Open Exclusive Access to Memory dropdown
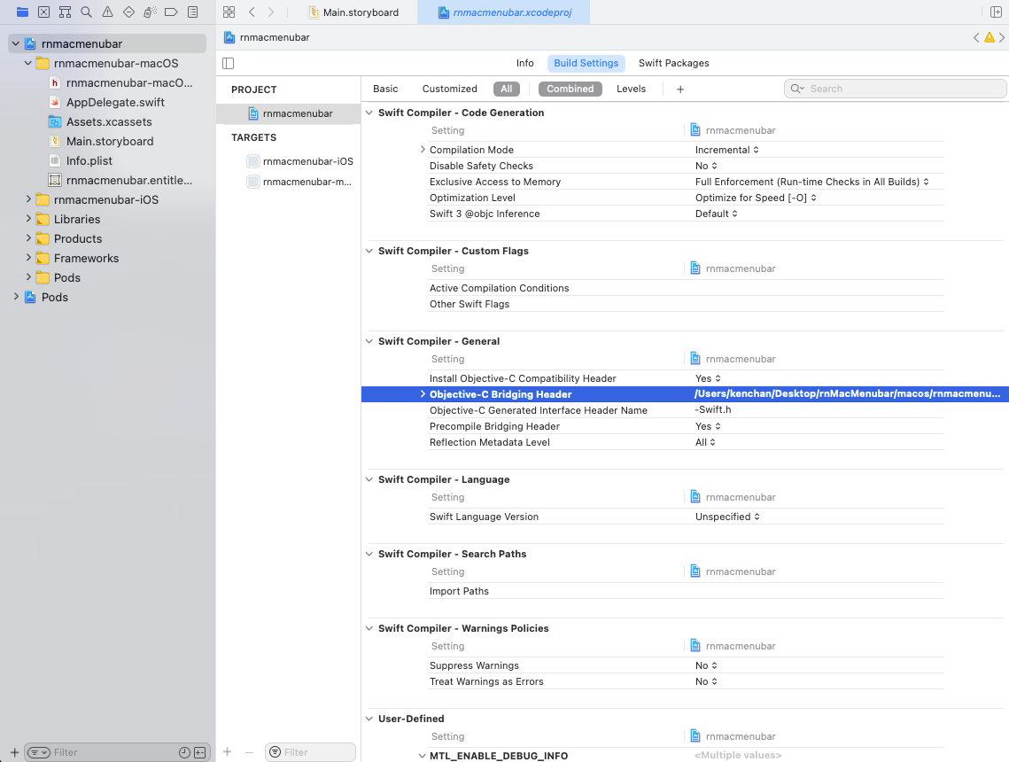Image resolution: width=1009 pixels, height=762 pixels. click(812, 183)
